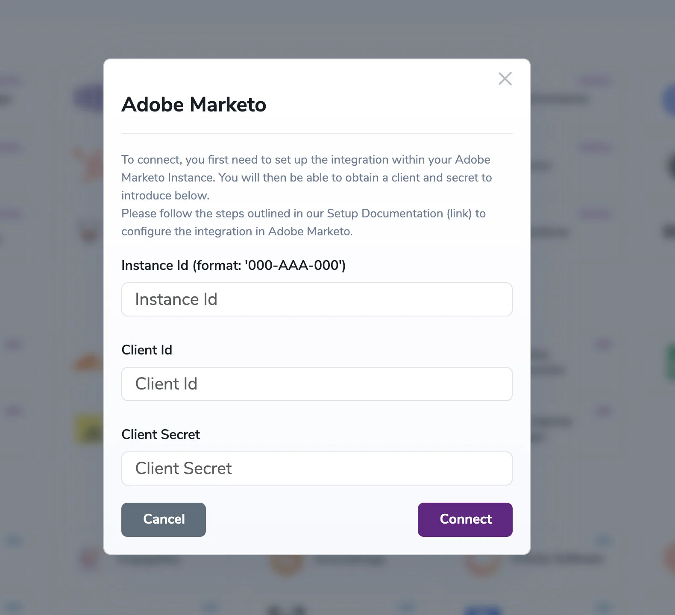The width and height of the screenshot is (675, 615).
Task: Click the Instance Id format label
Action: [x=233, y=265]
